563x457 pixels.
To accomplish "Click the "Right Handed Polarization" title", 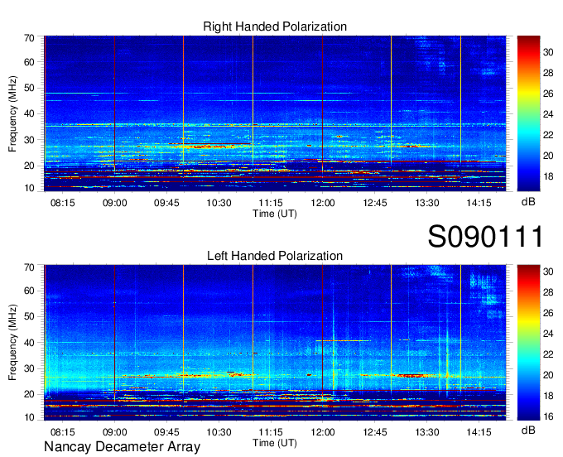I will (x=275, y=26).
